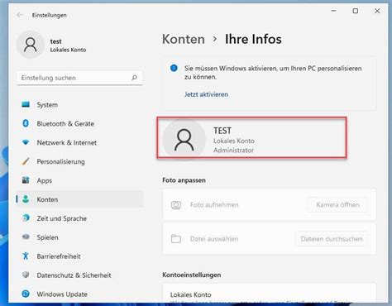Open System settings category
Viewport: 392px width, 306px height.
click(79, 105)
